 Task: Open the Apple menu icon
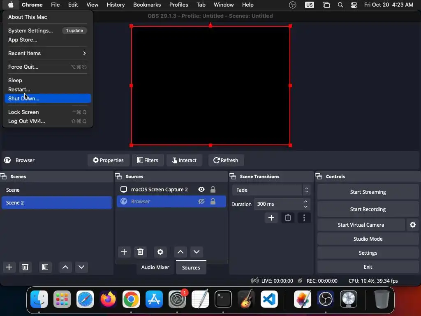11,5
